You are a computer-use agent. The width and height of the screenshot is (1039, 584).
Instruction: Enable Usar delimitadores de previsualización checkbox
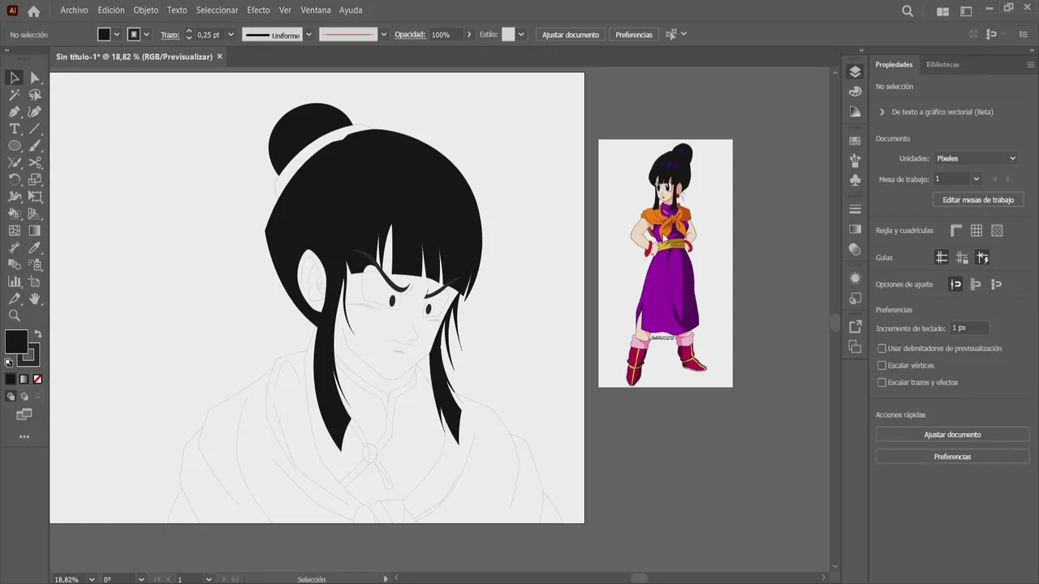coord(882,349)
